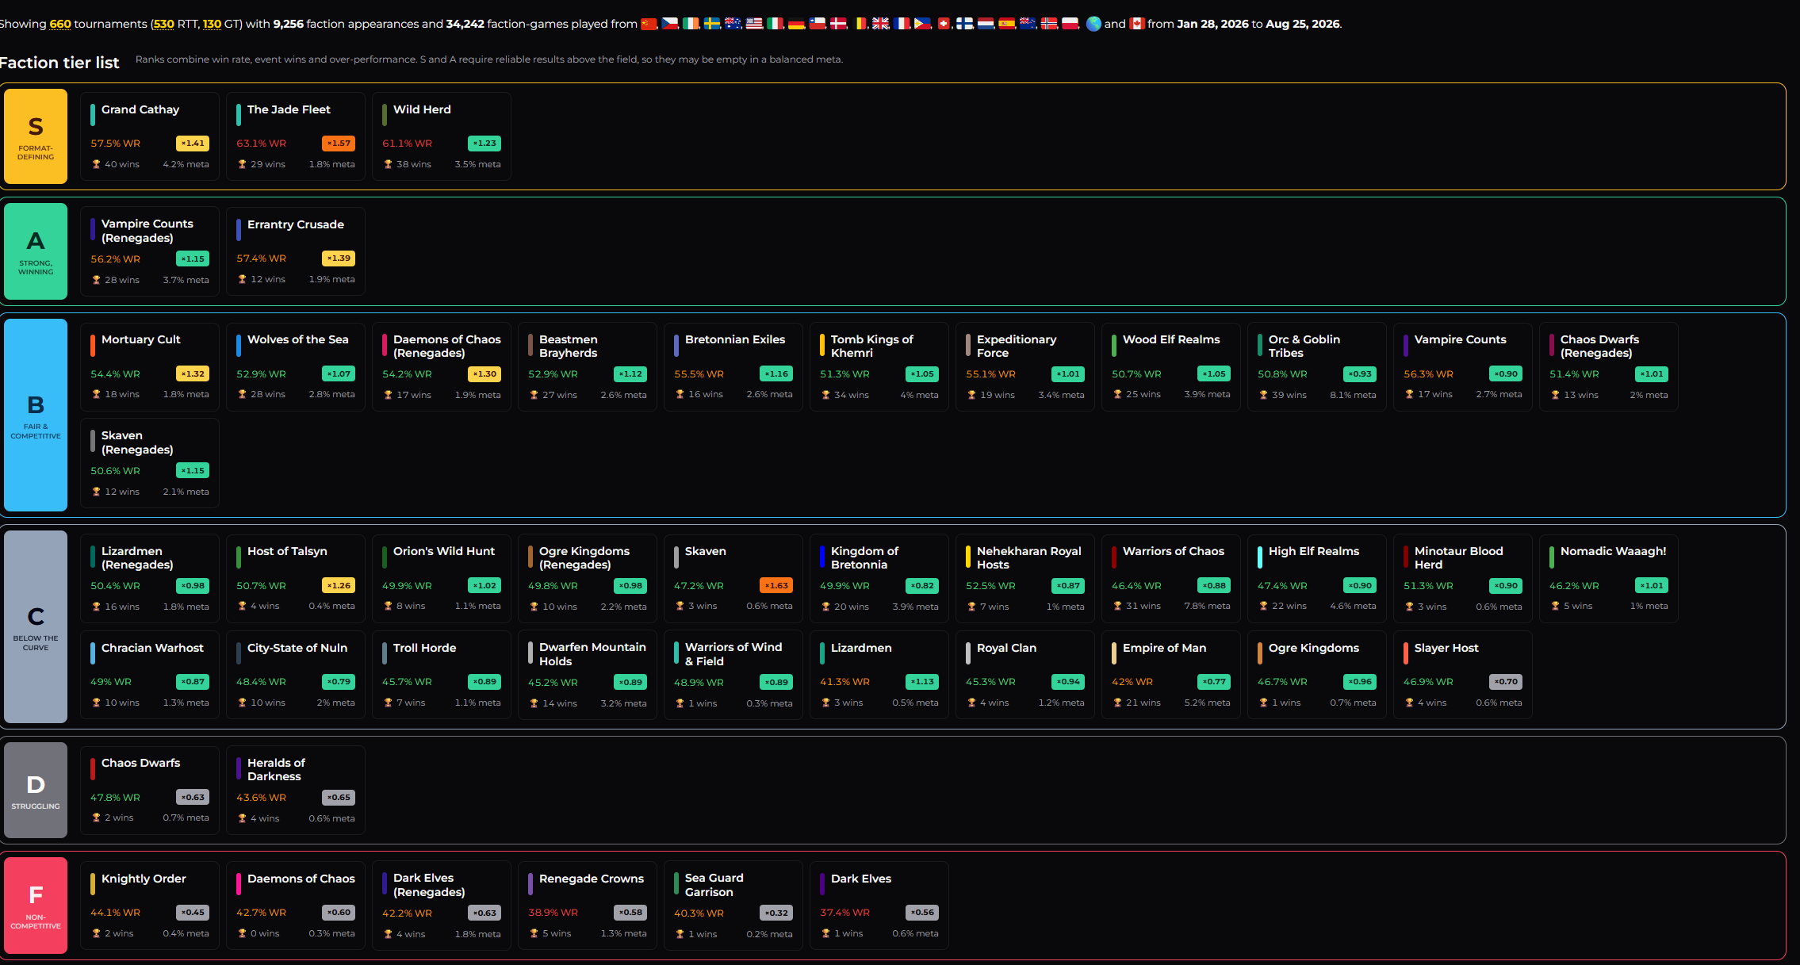
Task: Click the Faction tier list heading
Action: 59,63
